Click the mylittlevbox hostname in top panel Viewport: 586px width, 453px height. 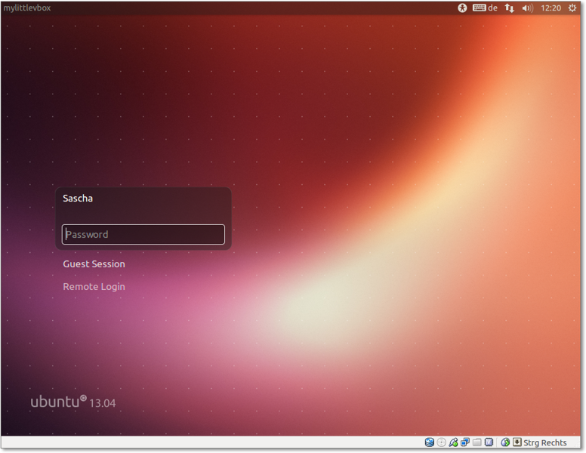tap(27, 8)
